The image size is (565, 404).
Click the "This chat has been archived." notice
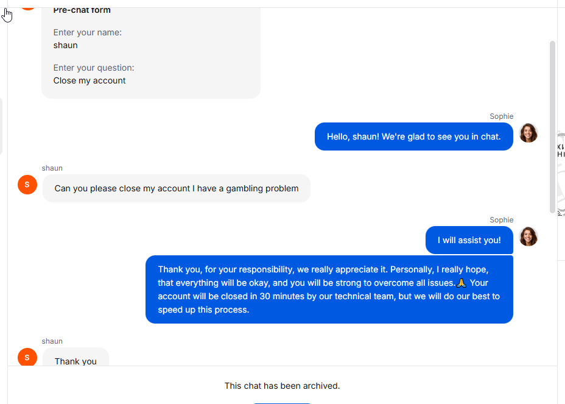point(282,386)
